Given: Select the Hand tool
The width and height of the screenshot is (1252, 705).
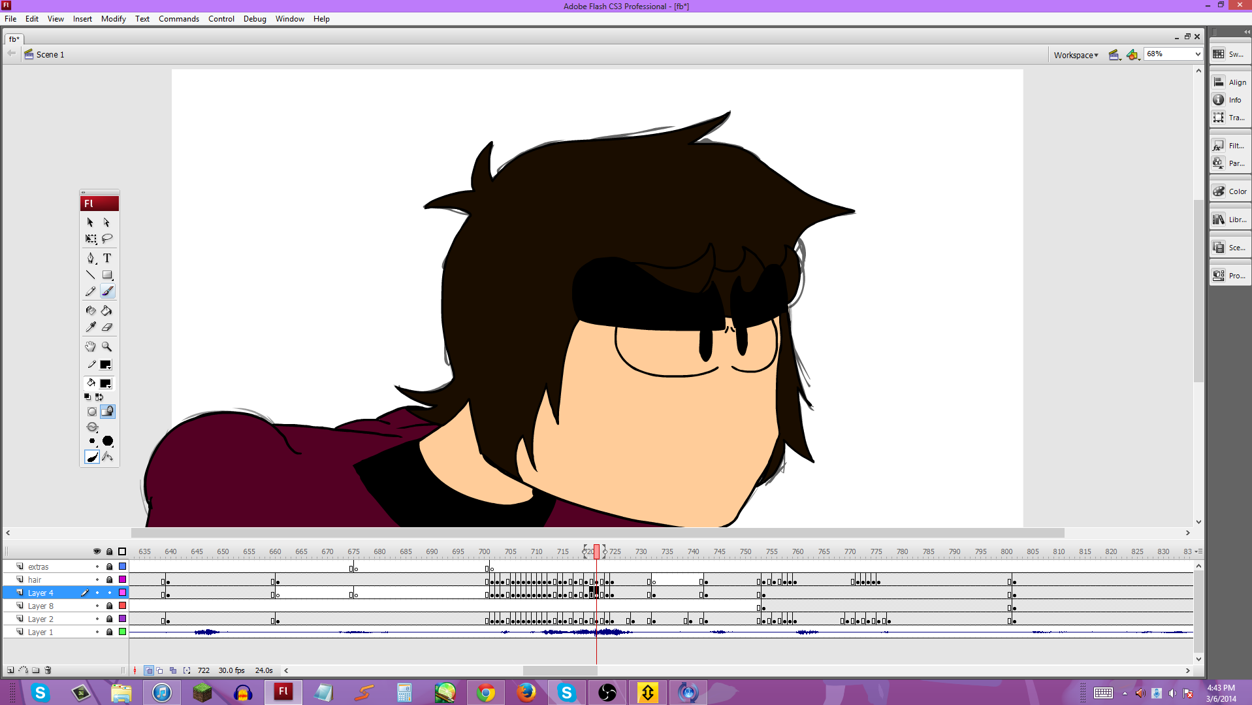Looking at the screenshot, I should (91, 346).
